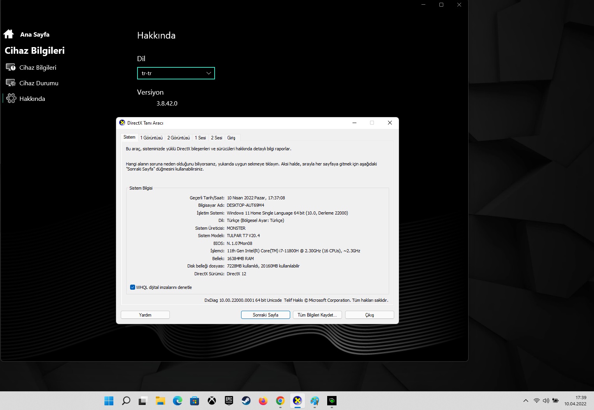The width and height of the screenshot is (594, 410).
Task: Open volume tray icon
Action: tap(546, 401)
